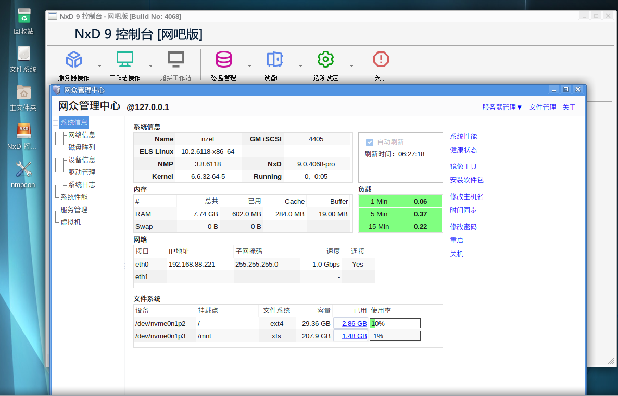Click the 5 Min load value 0.37
Screen dimensions: 618x396
[421, 214]
